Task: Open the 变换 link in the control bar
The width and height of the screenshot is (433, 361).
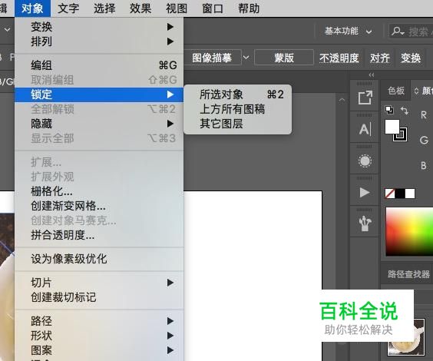Action: click(411, 58)
